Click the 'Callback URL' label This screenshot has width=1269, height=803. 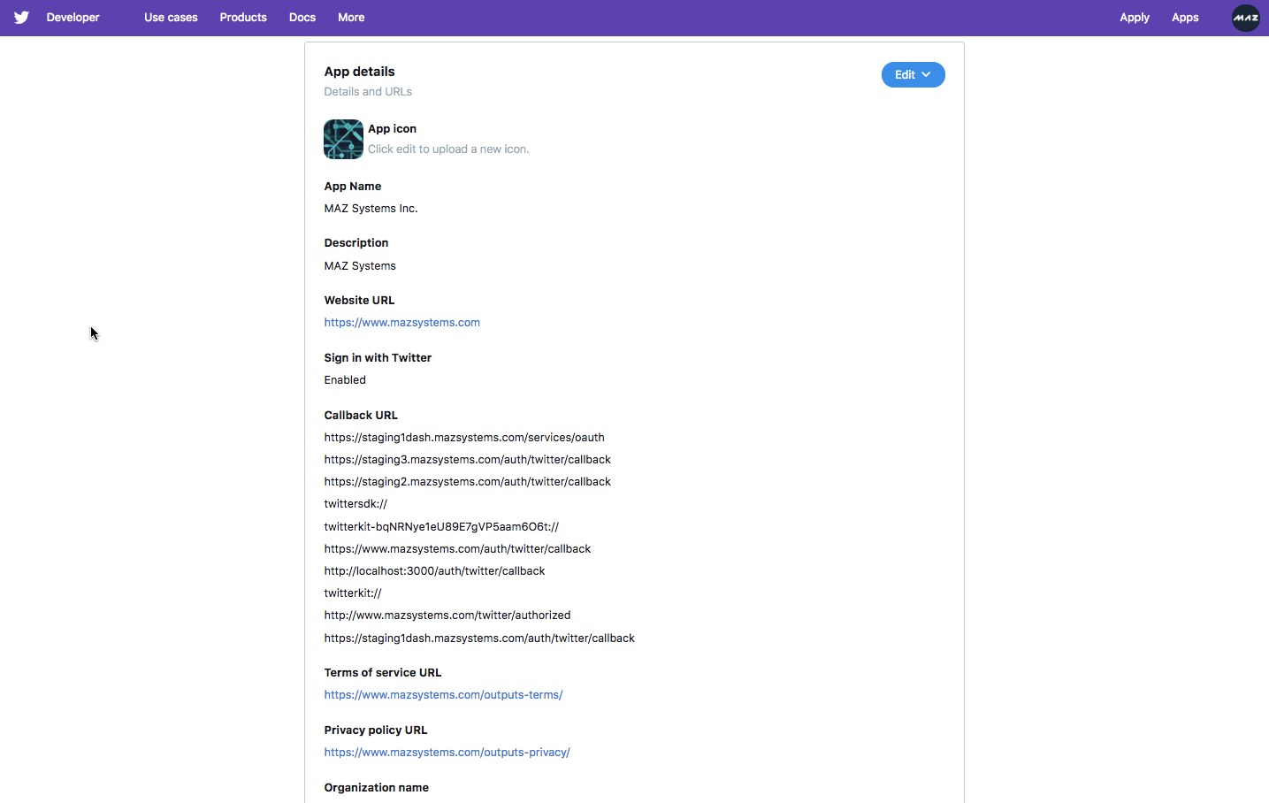click(361, 416)
